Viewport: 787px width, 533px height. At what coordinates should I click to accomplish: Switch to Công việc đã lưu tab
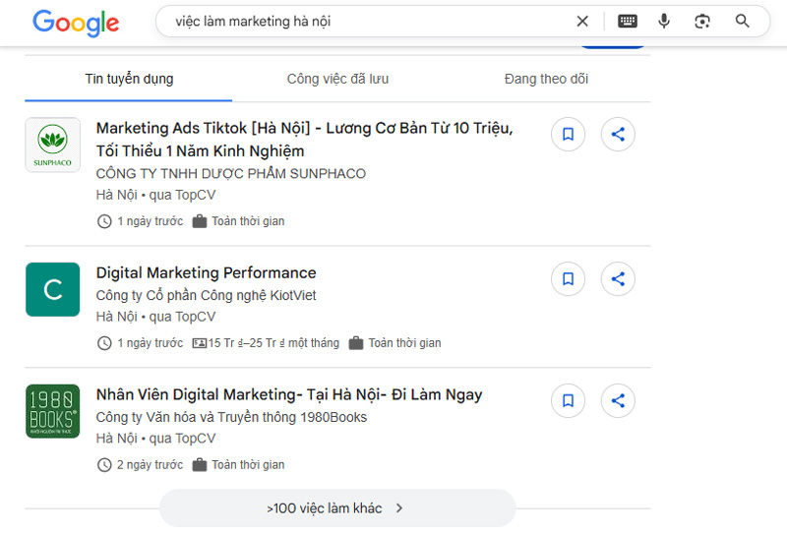(337, 79)
